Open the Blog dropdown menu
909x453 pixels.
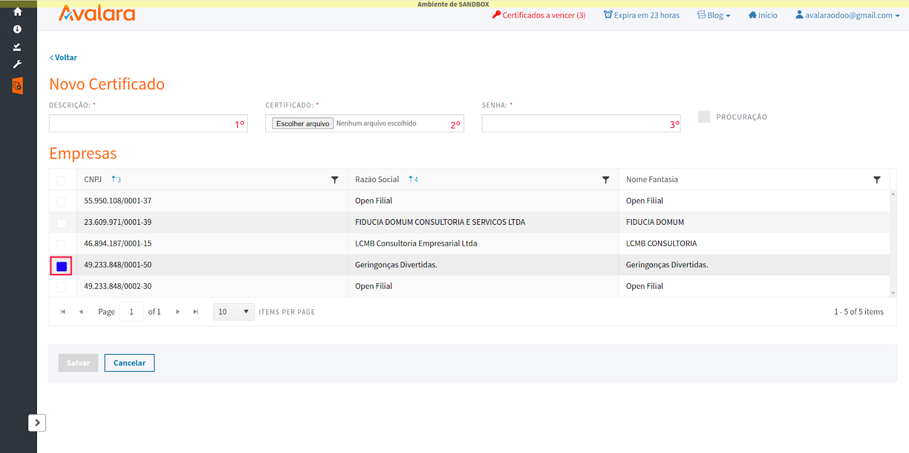[x=714, y=15]
